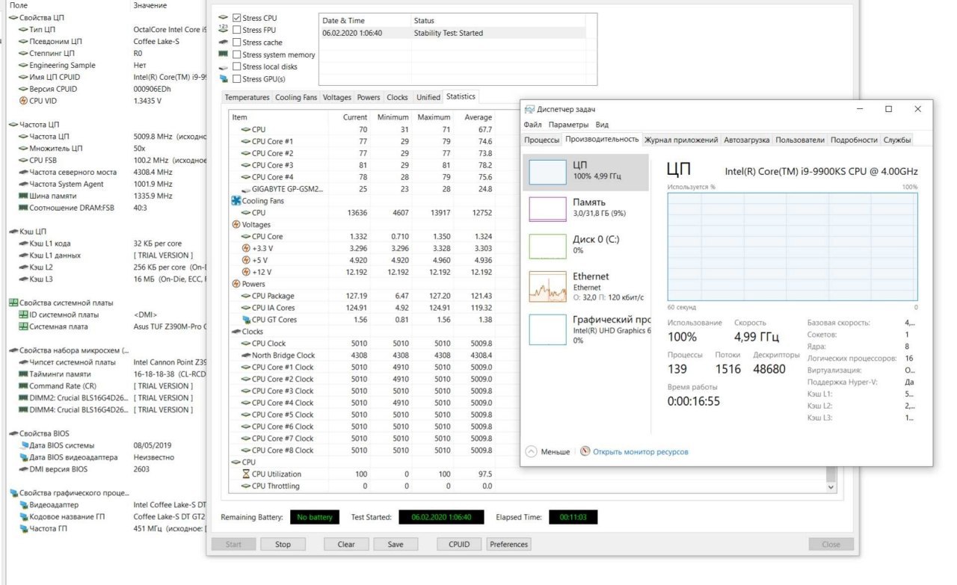Viewport: 957px width, 585px height.
Task: Open the CPUID button
Action: coord(459,544)
